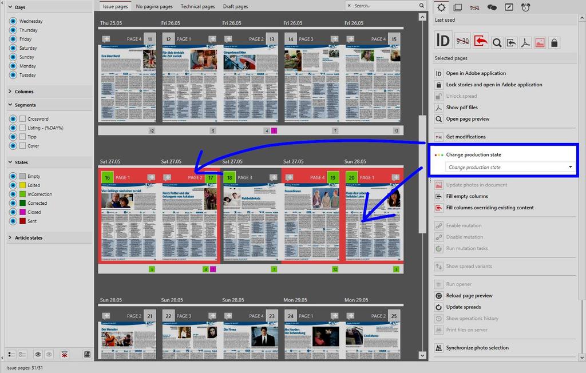This screenshot has width=586, height=373.
Task: Click the black fill empty columns icon in Last used
Action: pyautogui.click(x=511, y=43)
